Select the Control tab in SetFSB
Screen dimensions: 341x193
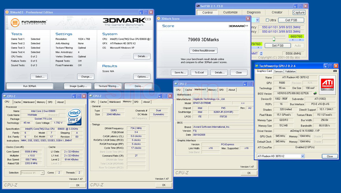click(x=207, y=12)
